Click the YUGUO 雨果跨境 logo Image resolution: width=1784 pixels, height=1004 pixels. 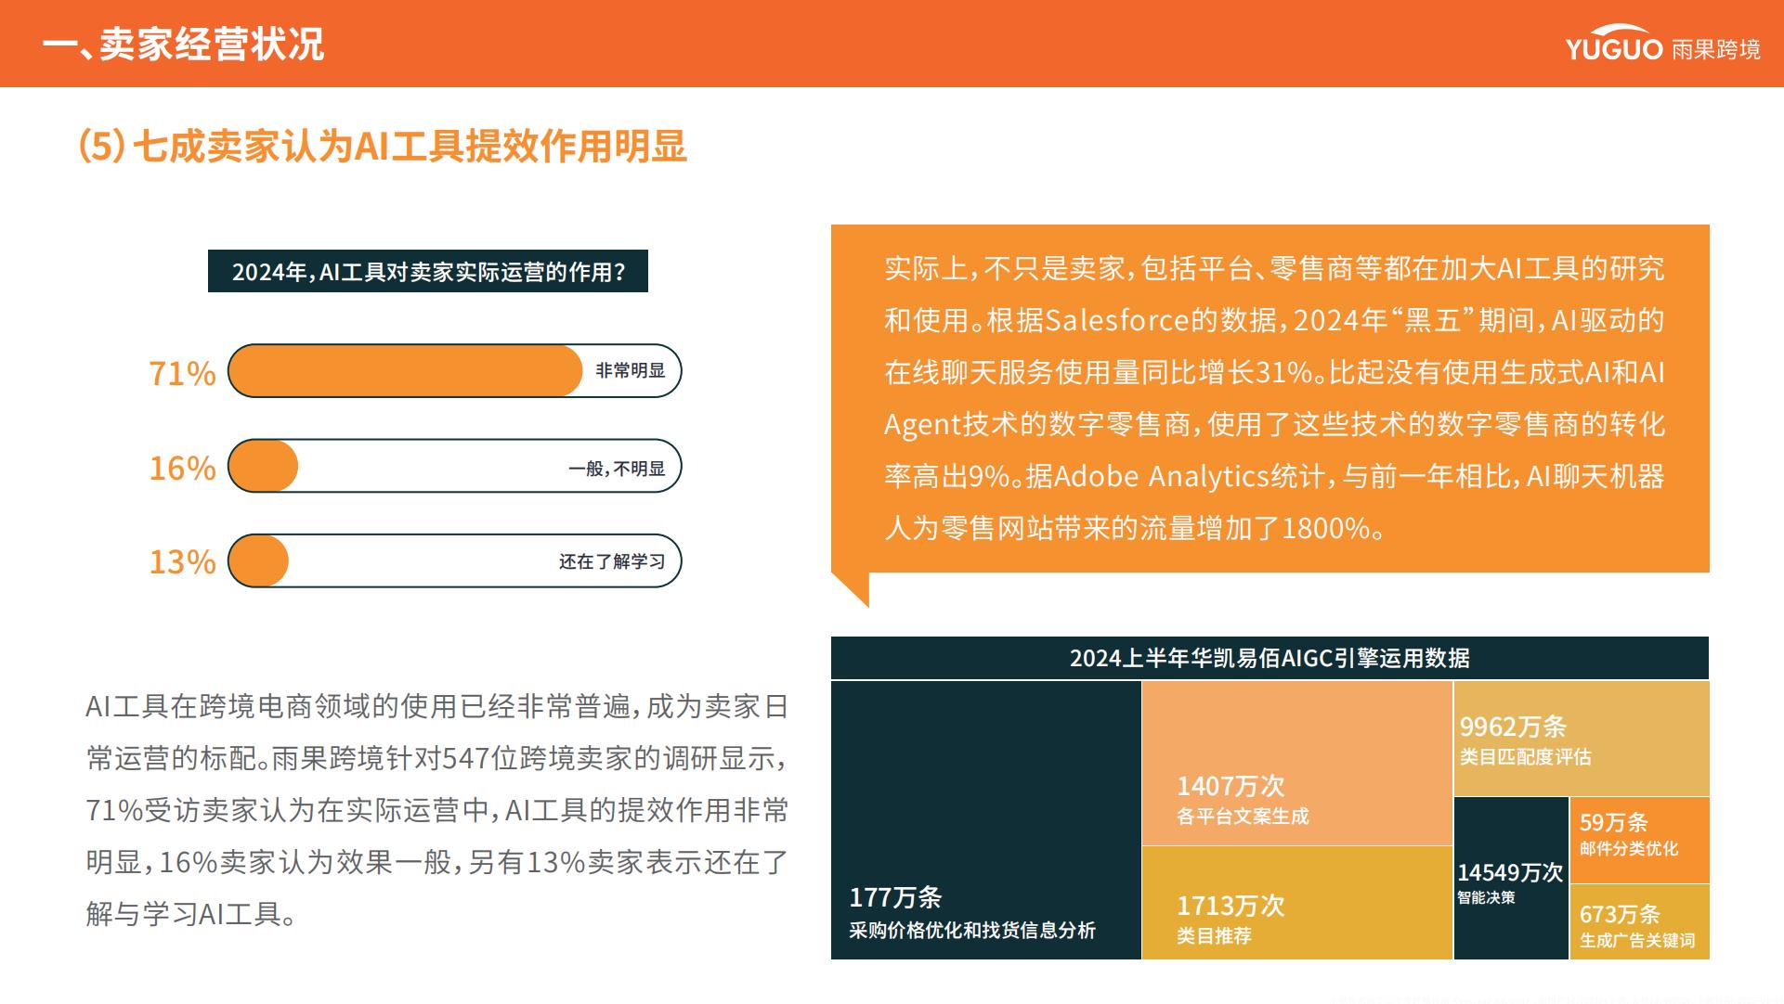[x=1662, y=45]
